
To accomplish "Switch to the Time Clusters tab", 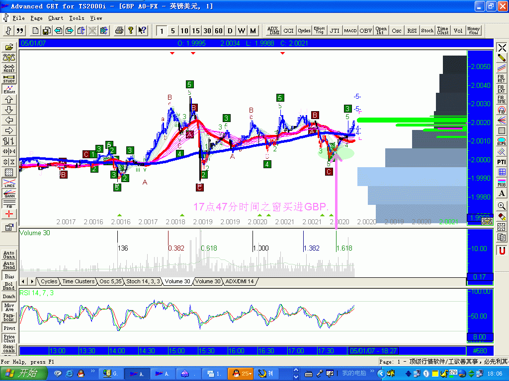I will pyautogui.click(x=78, y=282).
